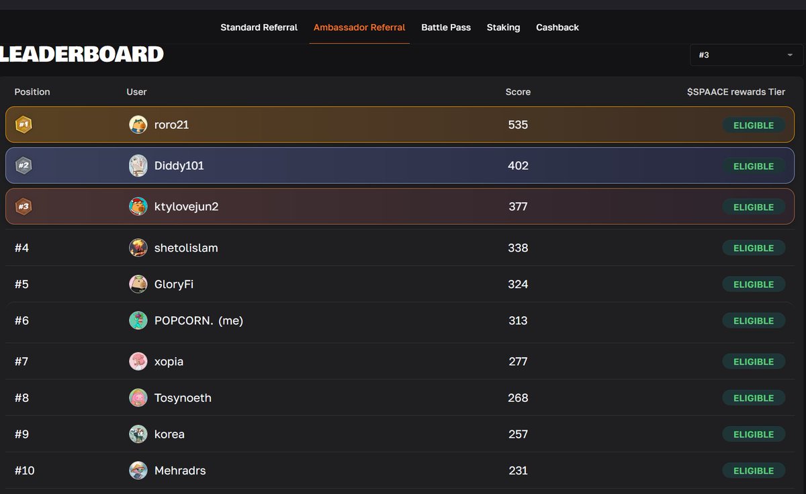Click ELIGIBLE for ktylovejun2
The image size is (806, 494).
pos(753,207)
